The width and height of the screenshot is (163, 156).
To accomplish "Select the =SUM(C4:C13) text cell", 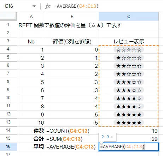I will (x=72, y=139).
